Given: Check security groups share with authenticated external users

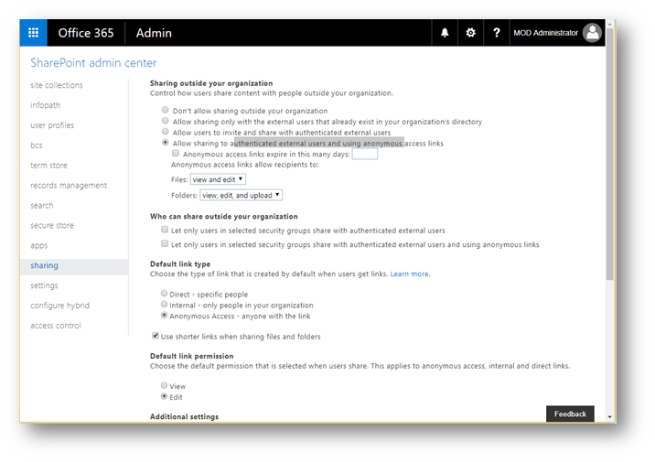Looking at the screenshot, I should coord(165,230).
